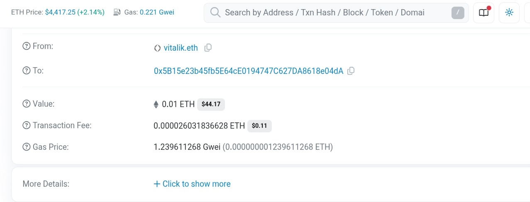Click the 0.221 Gwei gas tracker link

[x=157, y=12]
